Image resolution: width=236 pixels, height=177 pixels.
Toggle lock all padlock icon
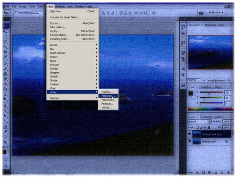209,127
